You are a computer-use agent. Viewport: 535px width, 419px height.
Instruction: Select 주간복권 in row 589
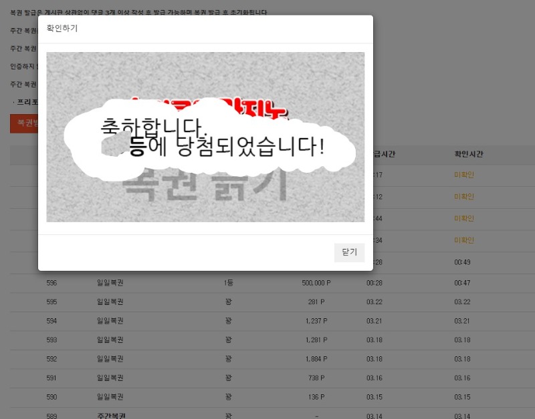pos(110,415)
